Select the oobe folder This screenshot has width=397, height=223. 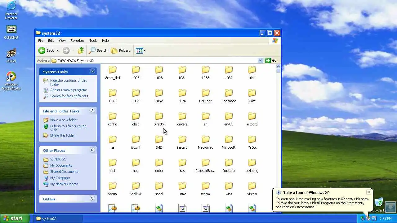click(159, 166)
